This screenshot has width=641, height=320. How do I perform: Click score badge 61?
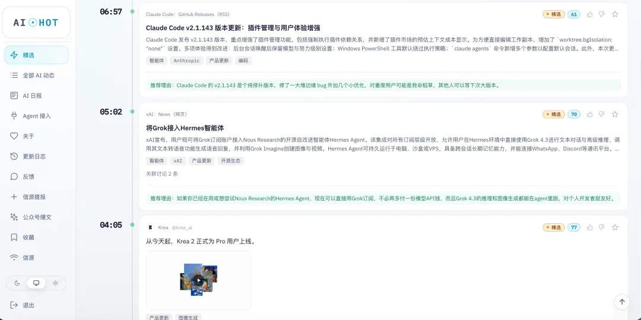573,14
